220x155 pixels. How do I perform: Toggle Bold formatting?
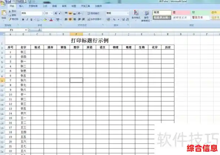click(23, 20)
